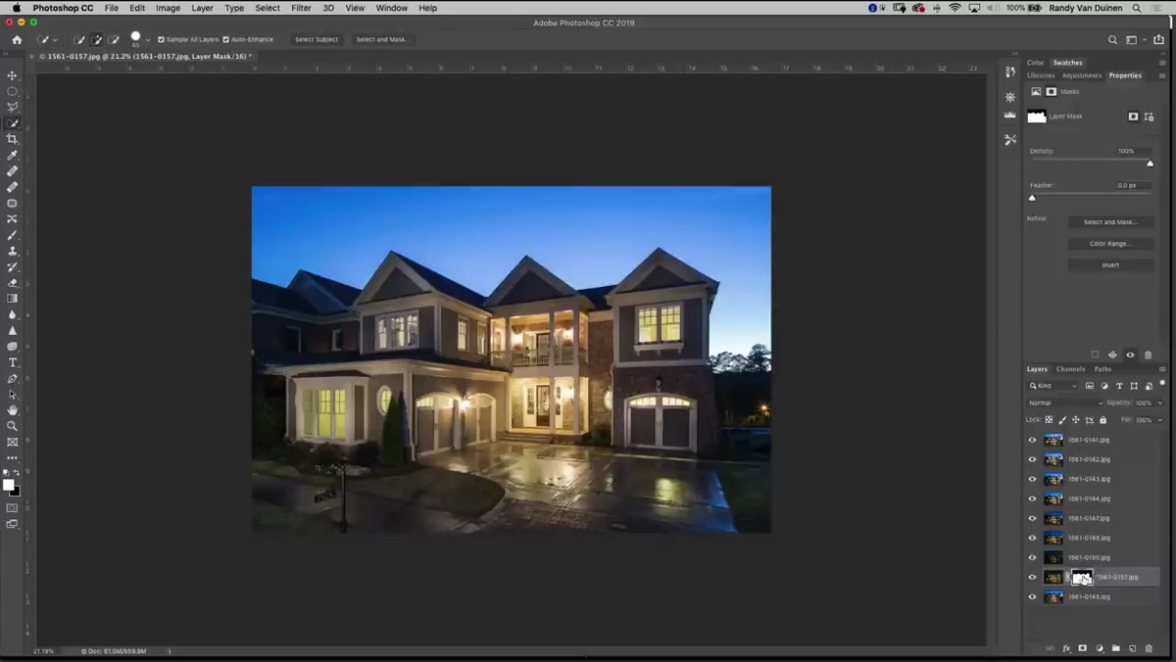Click Select Subject button
Viewport: 1176px width, 662px height.
click(316, 40)
